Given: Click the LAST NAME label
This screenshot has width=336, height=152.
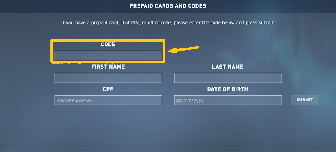Looking at the screenshot, I should (x=228, y=67).
